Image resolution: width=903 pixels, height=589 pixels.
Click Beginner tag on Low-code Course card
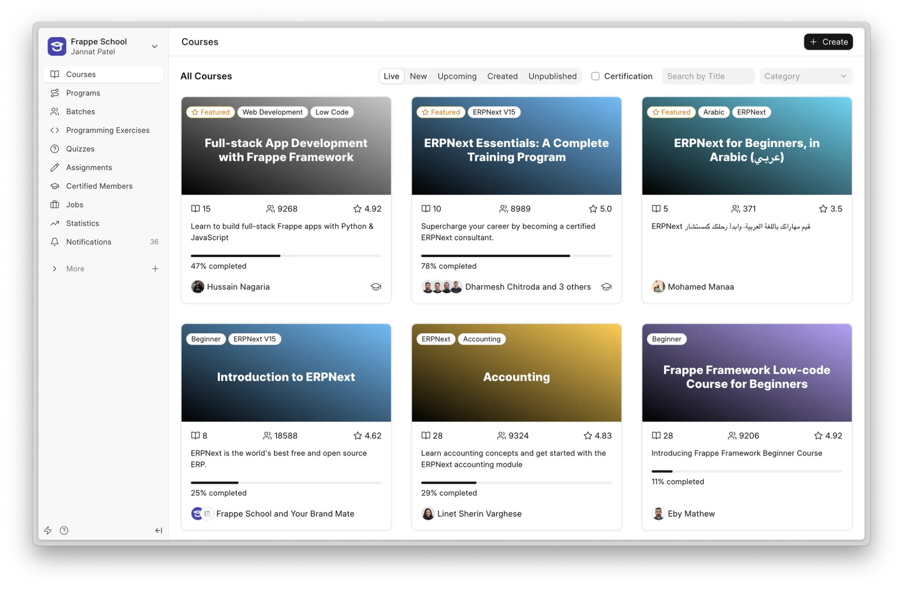tap(666, 339)
